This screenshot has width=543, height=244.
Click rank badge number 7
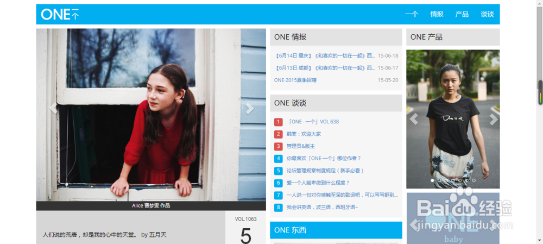pyautogui.click(x=279, y=195)
